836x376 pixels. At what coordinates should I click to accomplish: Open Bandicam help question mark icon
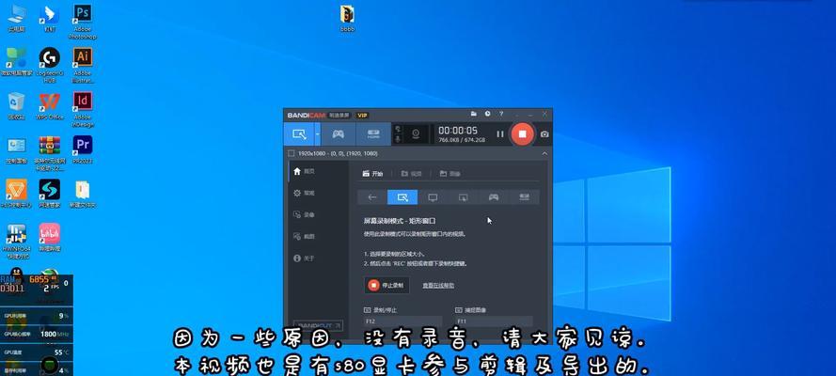(500, 114)
